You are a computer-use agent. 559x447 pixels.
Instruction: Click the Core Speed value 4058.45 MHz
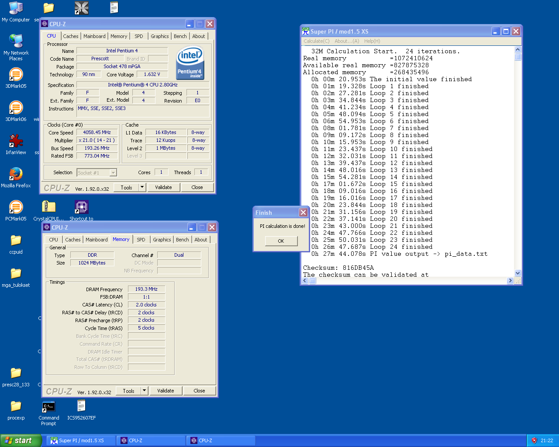[x=97, y=132]
